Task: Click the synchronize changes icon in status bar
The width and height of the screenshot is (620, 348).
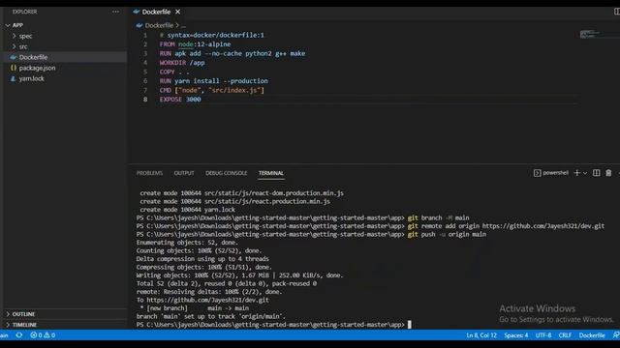Action: (19, 335)
